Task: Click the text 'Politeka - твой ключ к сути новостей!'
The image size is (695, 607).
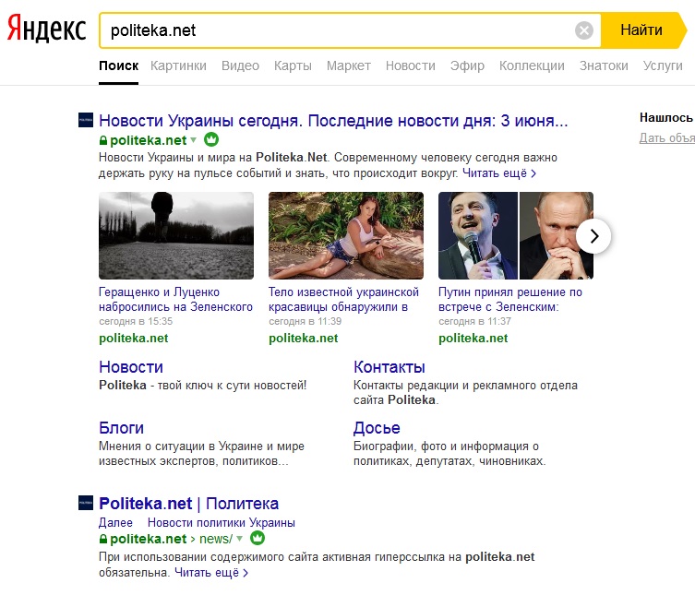Action: [x=202, y=386]
